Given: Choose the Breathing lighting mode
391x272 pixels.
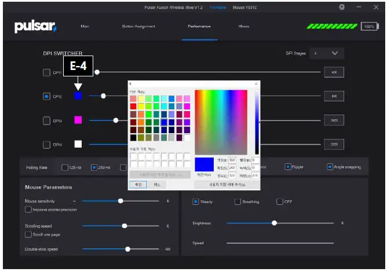Looking at the screenshot, I should click(237, 201).
